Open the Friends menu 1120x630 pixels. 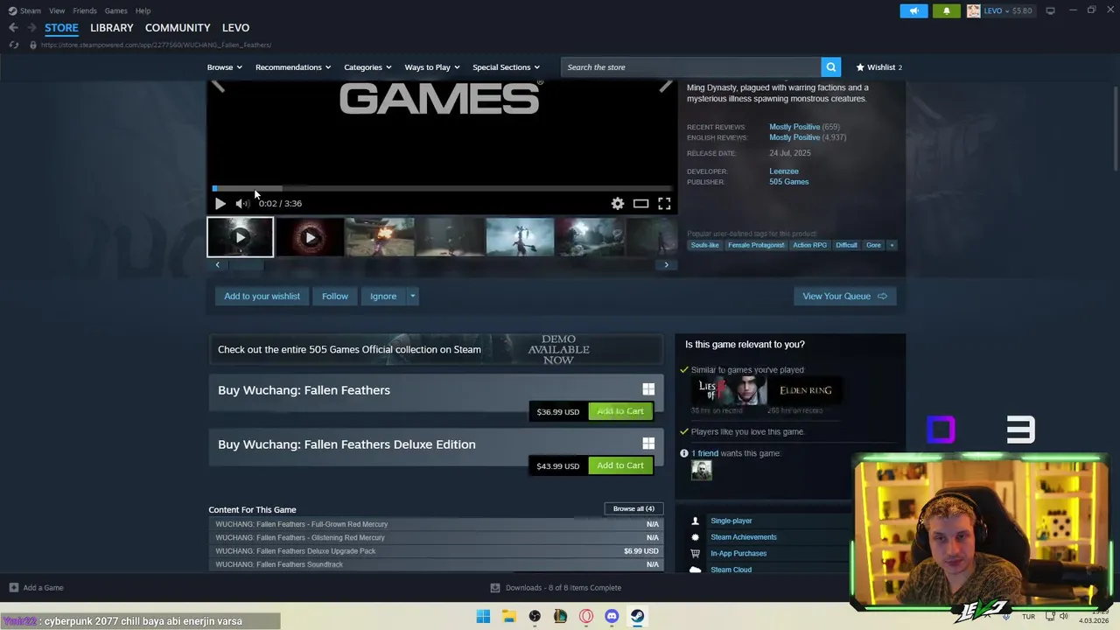[x=85, y=10]
